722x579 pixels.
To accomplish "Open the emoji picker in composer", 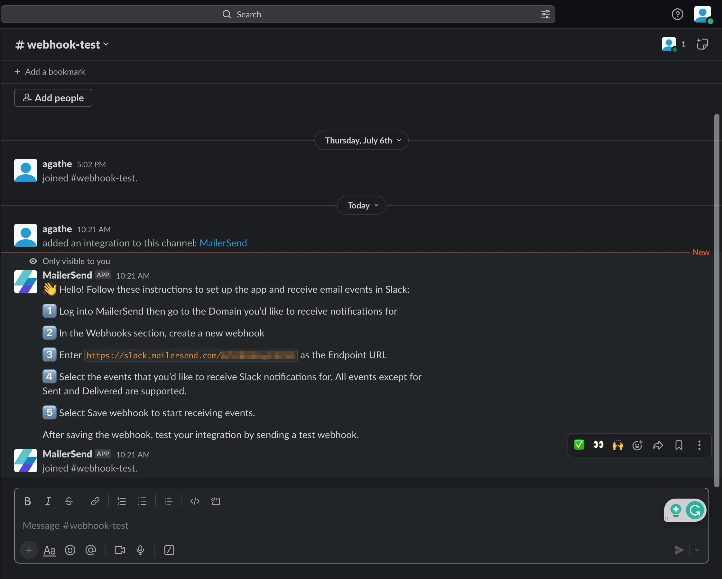I will click(x=70, y=550).
